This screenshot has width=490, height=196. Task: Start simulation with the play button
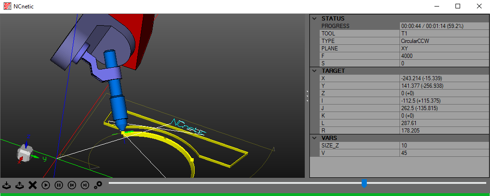tap(46, 185)
